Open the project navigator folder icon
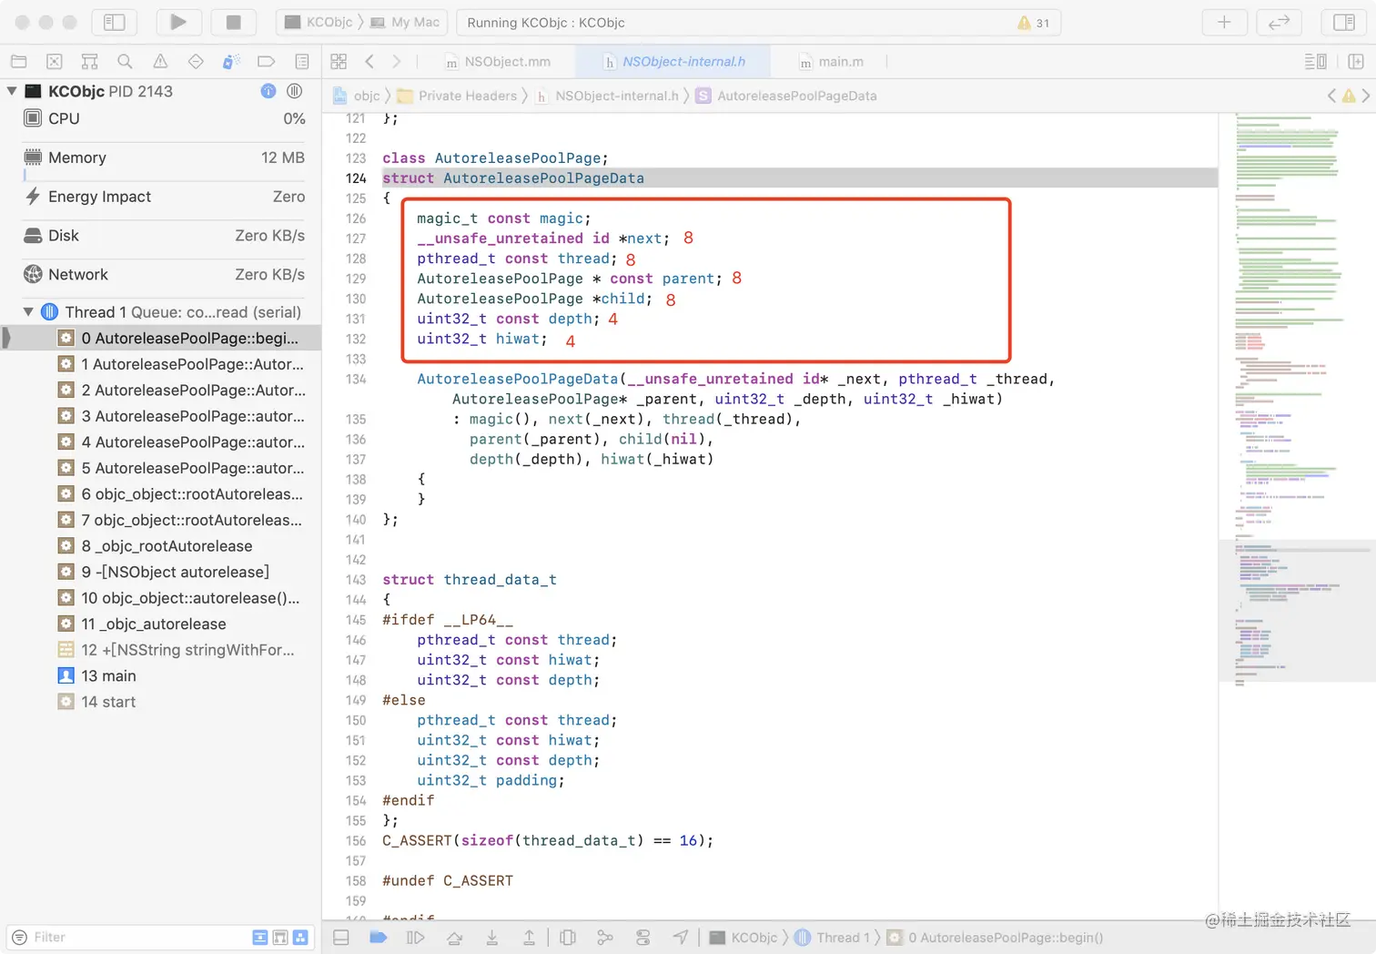 click(18, 61)
